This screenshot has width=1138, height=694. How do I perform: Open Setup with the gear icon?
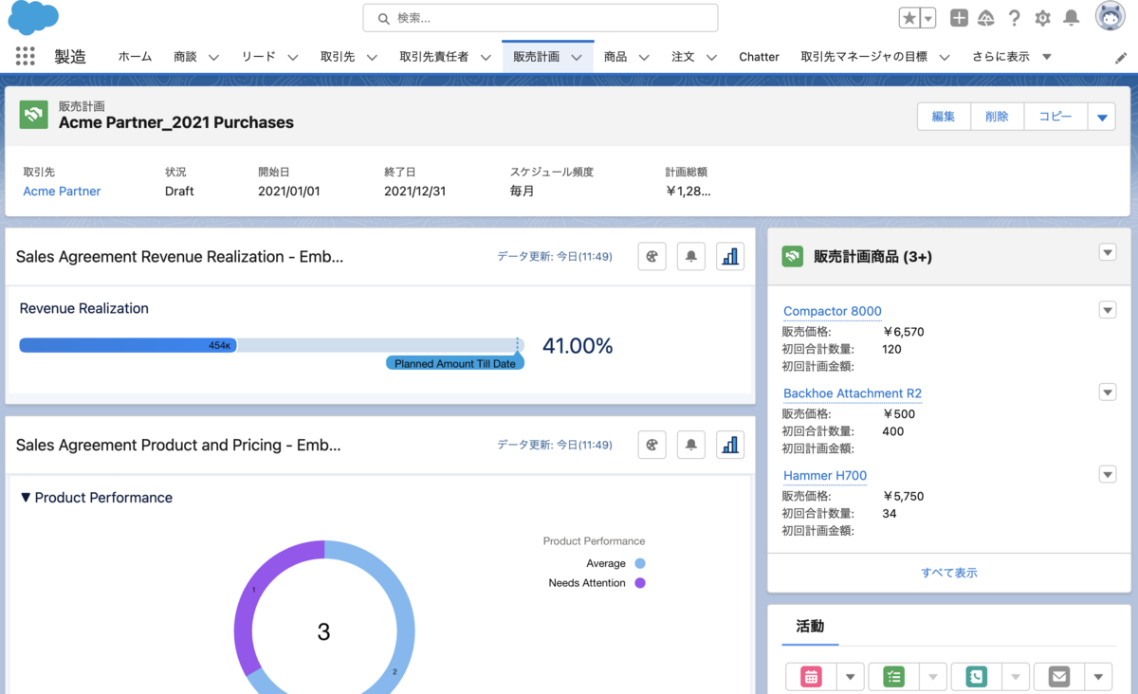pos(1042,17)
